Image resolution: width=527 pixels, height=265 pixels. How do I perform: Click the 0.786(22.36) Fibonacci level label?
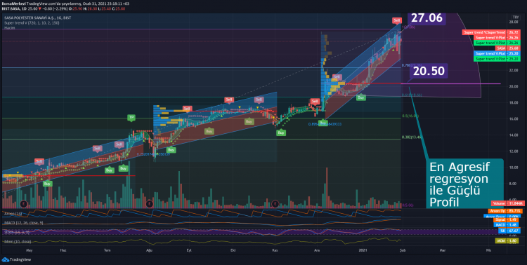(x=411, y=65)
